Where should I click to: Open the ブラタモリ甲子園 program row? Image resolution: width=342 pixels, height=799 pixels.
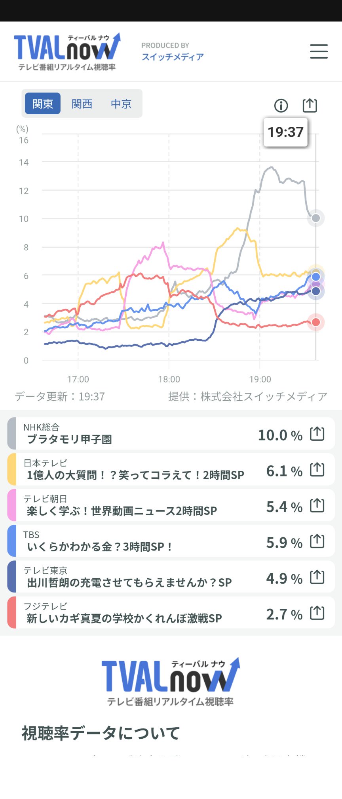171,434
